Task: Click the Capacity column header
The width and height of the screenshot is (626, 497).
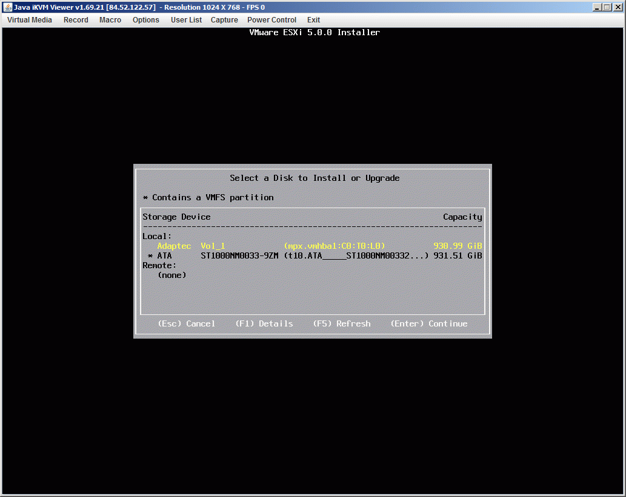Action: (x=462, y=217)
